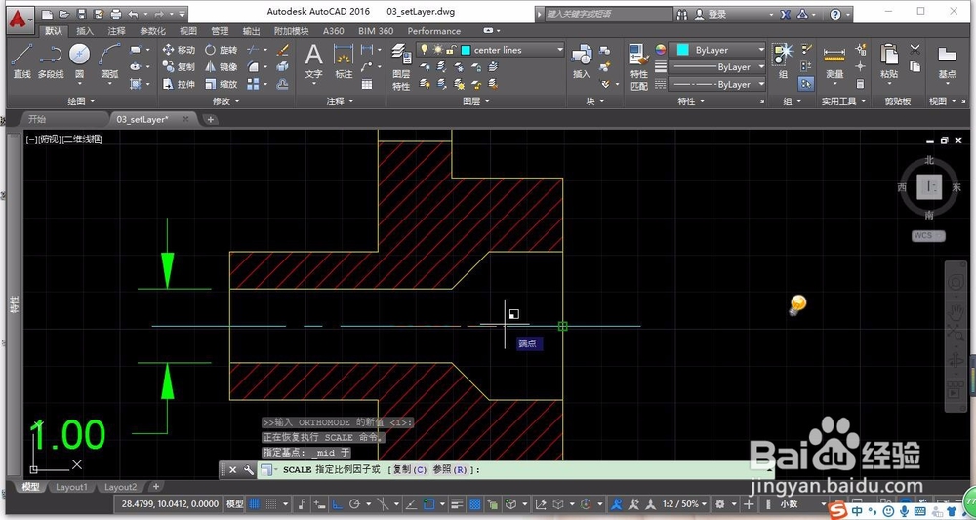Click the cut scissors icon in 剪贴板
The image size is (976, 520).
(x=915, y=49)
